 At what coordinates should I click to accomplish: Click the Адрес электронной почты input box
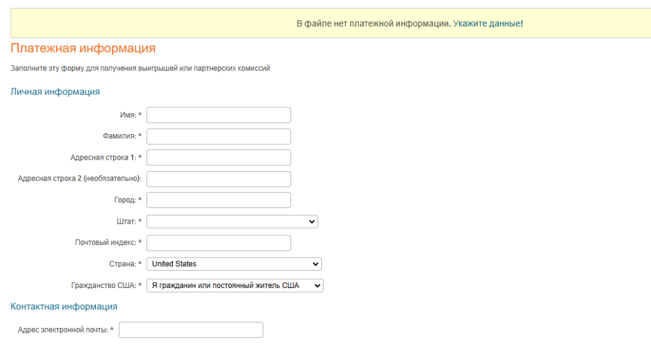[191, 329]
